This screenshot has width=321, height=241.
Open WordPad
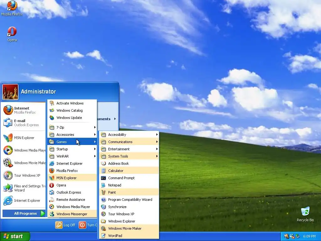coord(129,236)
